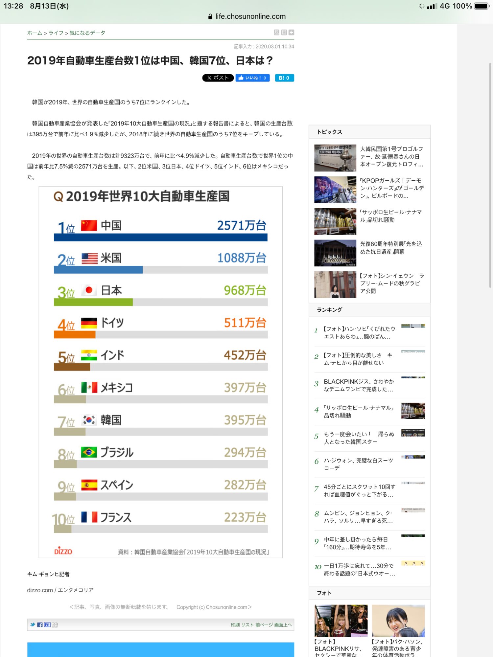Image resolution: width=493 pixels, height=657 pixels.
Task: Click the article list icon above the article
Action: 284,32
